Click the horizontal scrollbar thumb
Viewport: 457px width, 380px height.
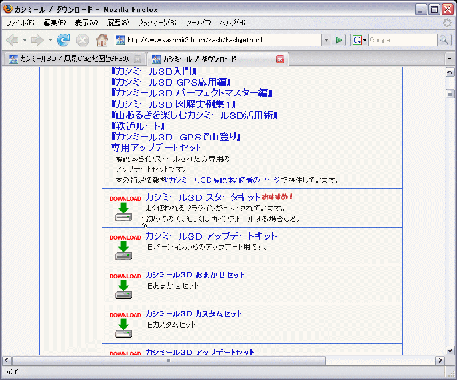(169, 361)
